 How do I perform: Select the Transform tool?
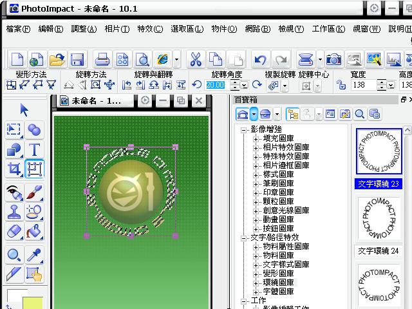coord(34,169)
